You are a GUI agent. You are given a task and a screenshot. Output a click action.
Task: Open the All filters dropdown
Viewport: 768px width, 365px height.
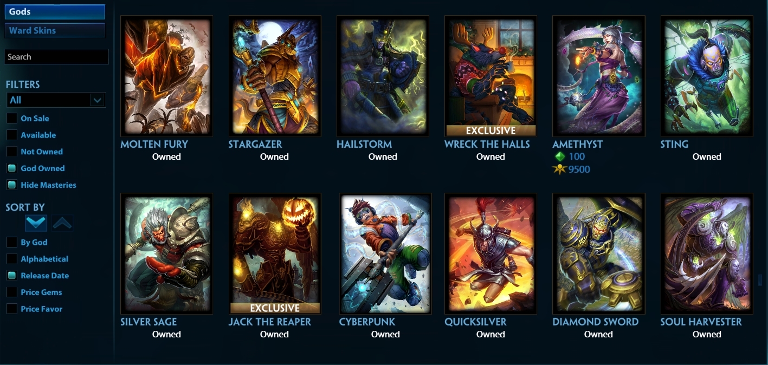point(56,100)
